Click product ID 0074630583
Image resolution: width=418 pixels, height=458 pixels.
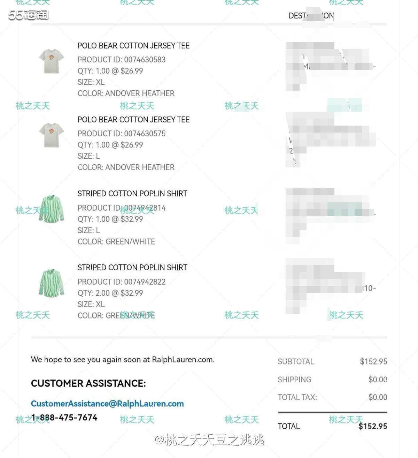coord(145,60)
